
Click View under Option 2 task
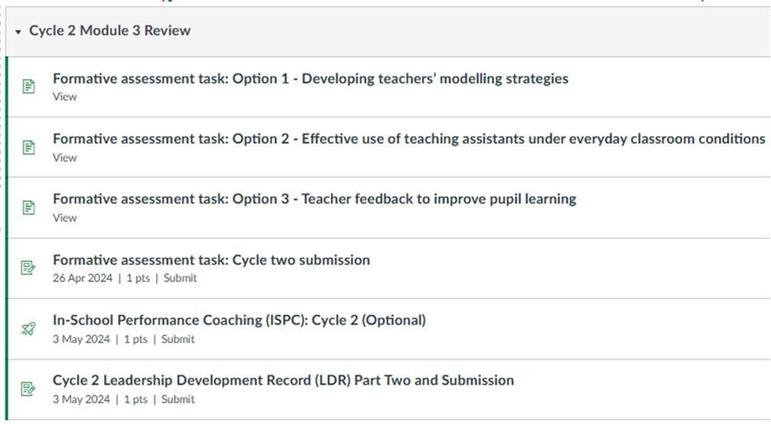(64, 158)
